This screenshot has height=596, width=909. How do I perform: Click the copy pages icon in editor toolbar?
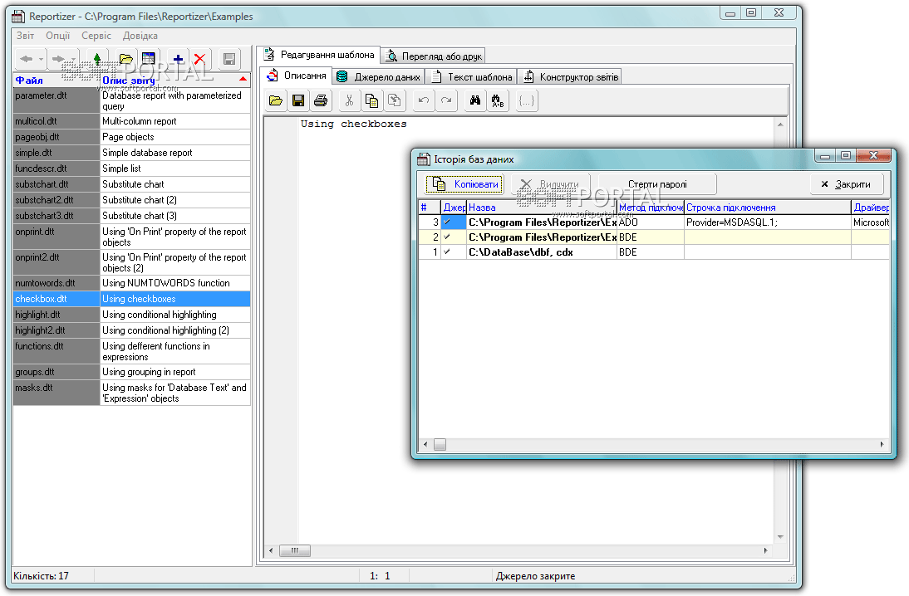pos(371,100)
